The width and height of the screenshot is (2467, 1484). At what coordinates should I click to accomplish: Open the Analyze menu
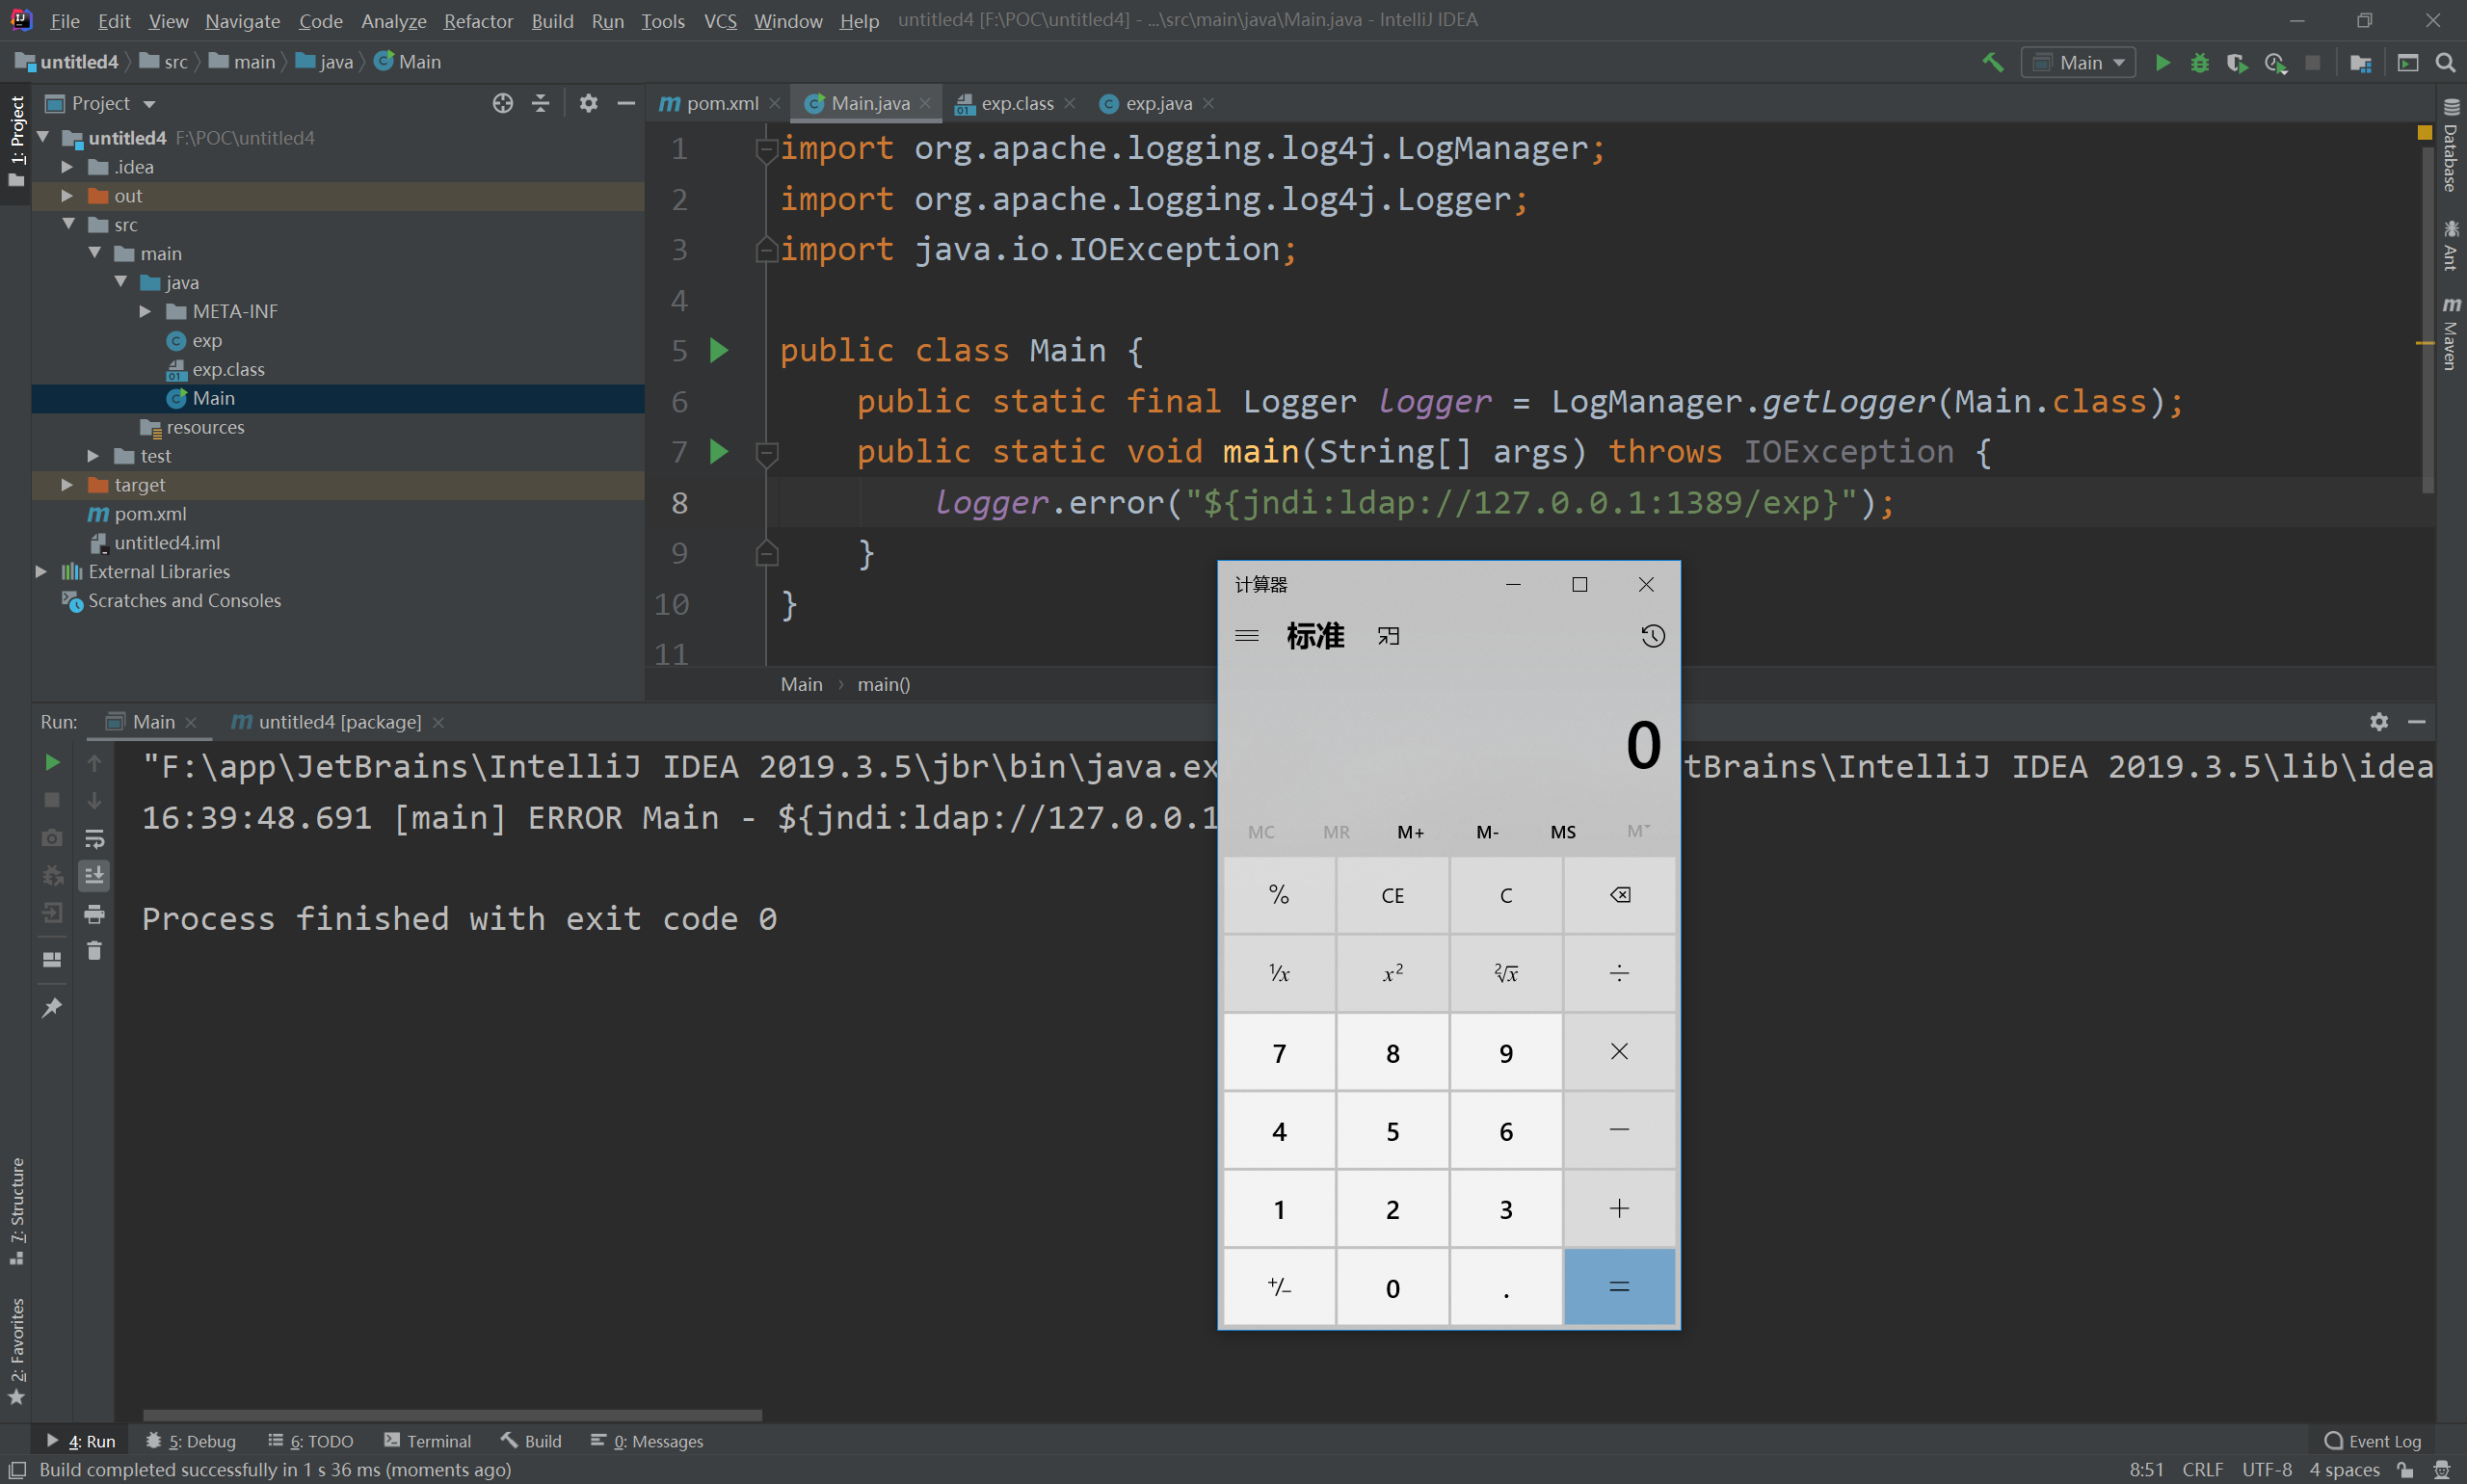(x=393, y=20)
